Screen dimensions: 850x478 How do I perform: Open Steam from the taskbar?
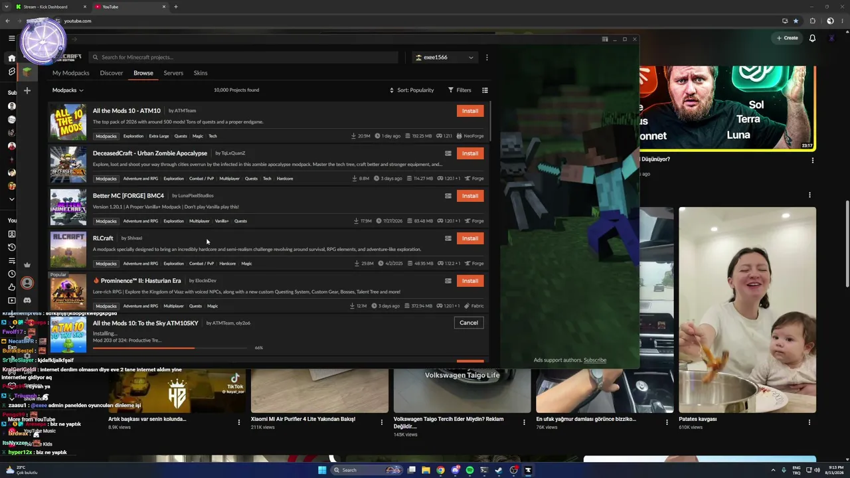click(x=499, y=470)
